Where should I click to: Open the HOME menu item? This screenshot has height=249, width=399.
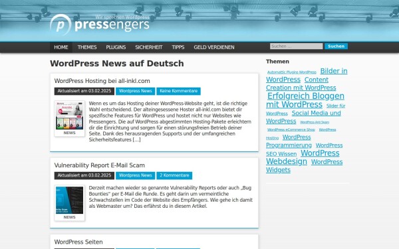(61, 47)
